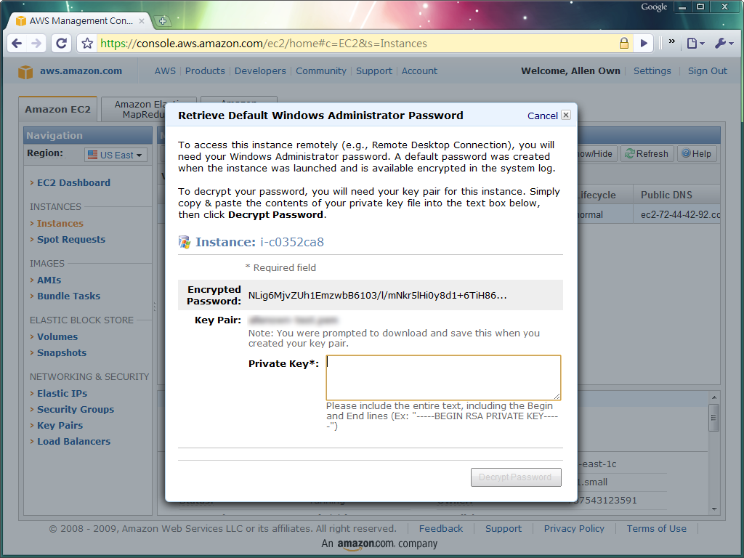Screen dimensions: 744x558
Task: Click the Public DNS column header
Action: pyautogui.click(x=676, y=195)
